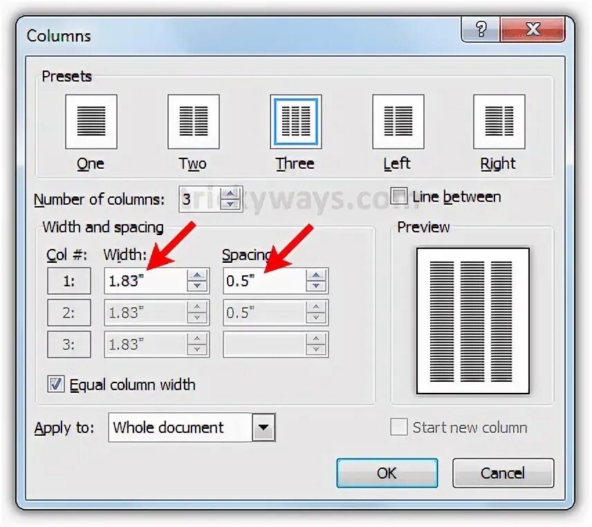592x527 pixels.
Task: Pick the Left column preset icon
Action: click(398, 122)
